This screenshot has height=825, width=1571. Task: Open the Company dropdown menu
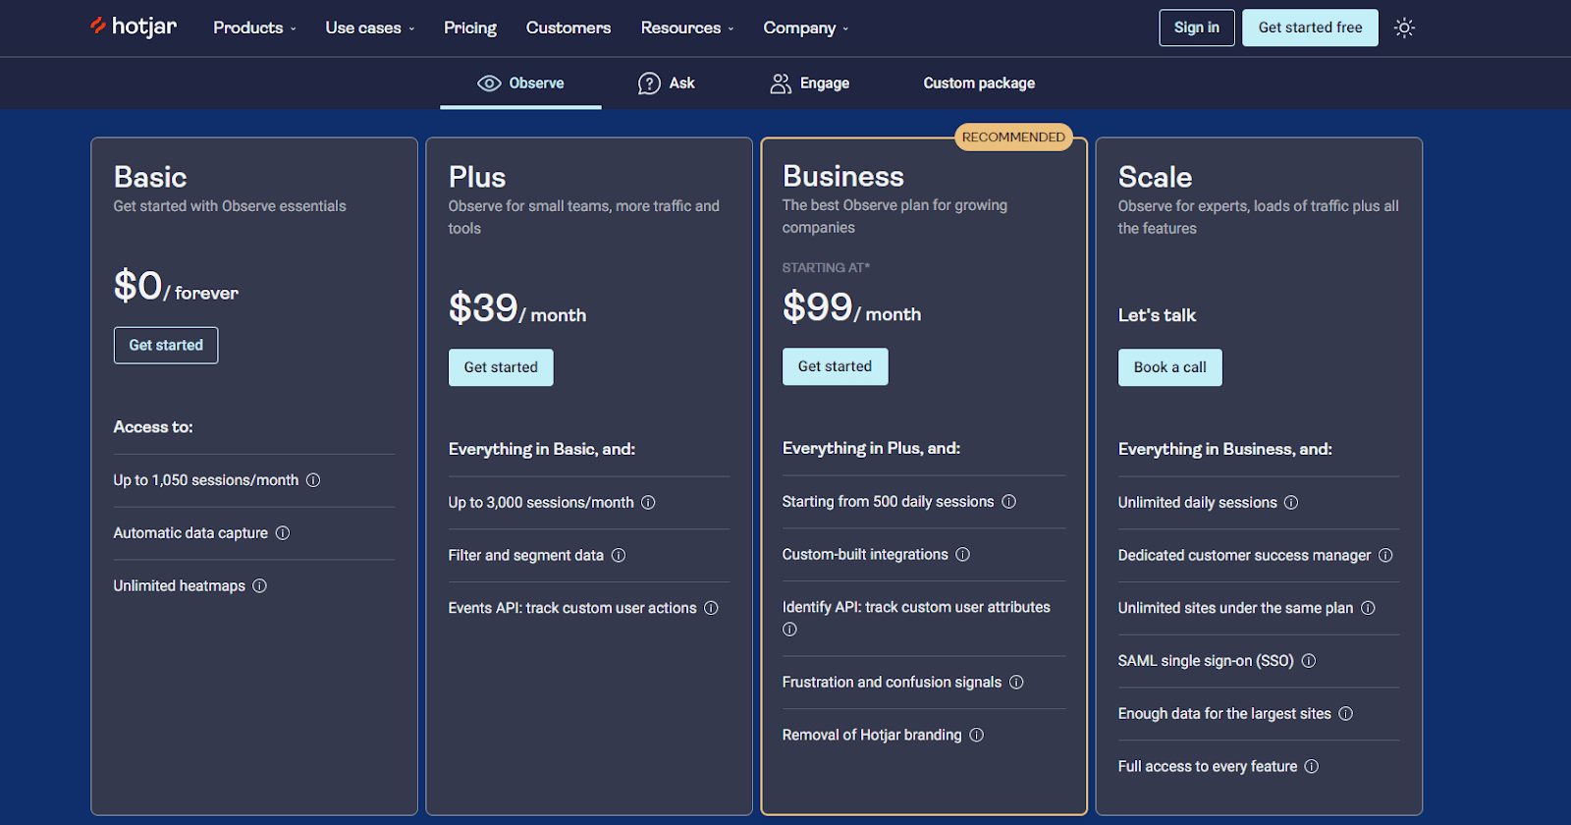click(806, 27)
